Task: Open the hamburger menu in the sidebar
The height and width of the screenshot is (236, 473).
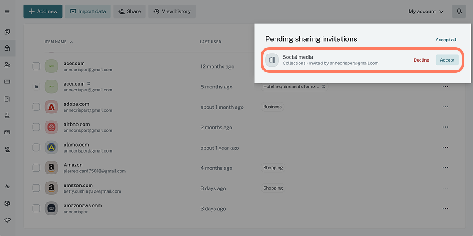Action: coord(7,11)
